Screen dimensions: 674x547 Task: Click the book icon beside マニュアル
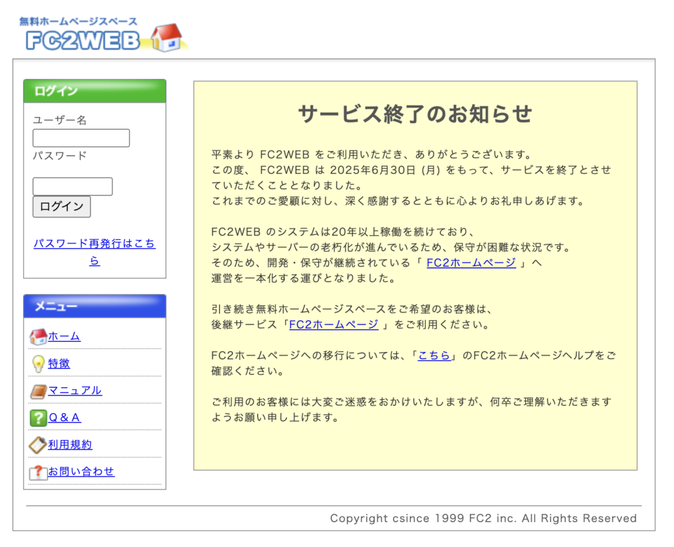point(38,391)
